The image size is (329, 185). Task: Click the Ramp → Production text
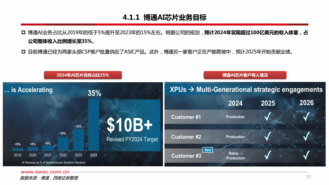[235, 156]
